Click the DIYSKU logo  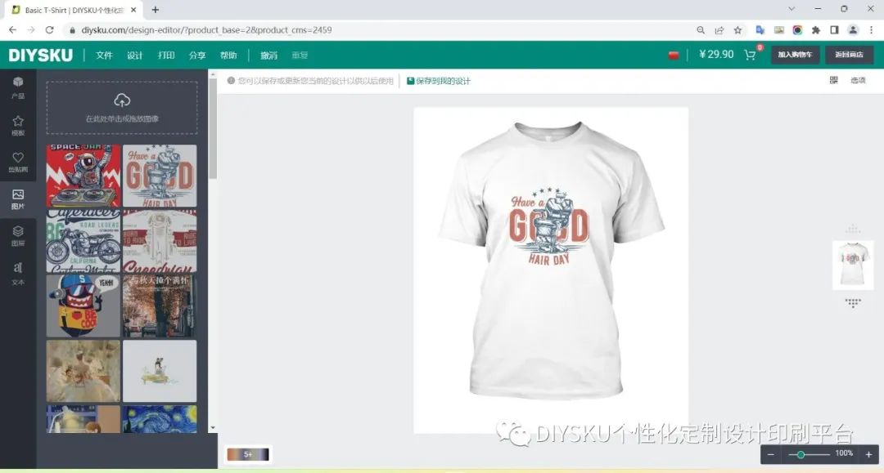pos(41,55)
